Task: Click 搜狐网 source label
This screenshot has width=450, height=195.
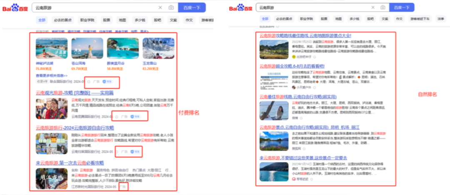Action: (x=296, y=148)
